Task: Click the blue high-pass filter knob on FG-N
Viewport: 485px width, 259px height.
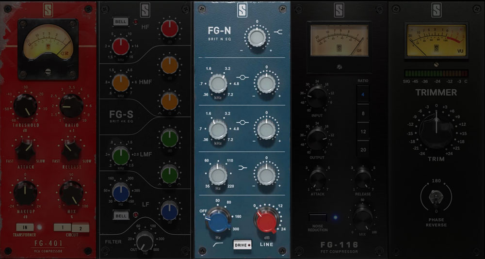Action: (x=218, y=221)
